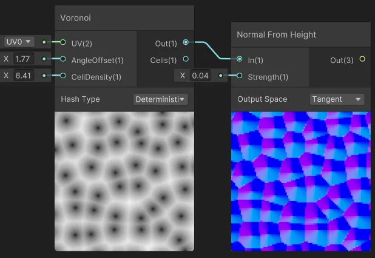Screen dimensions: 375x258
Task: Click the Strength value field 0.04
Action: [200, 76]
